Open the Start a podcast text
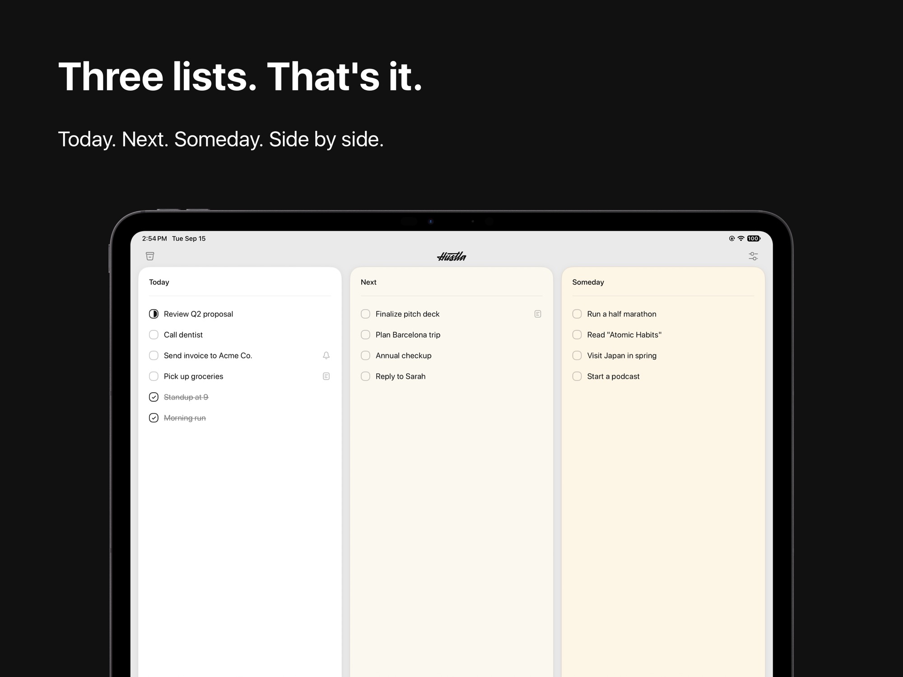This screenshot has width=903, height=677. pyautogui.click(x=613, y=376)
